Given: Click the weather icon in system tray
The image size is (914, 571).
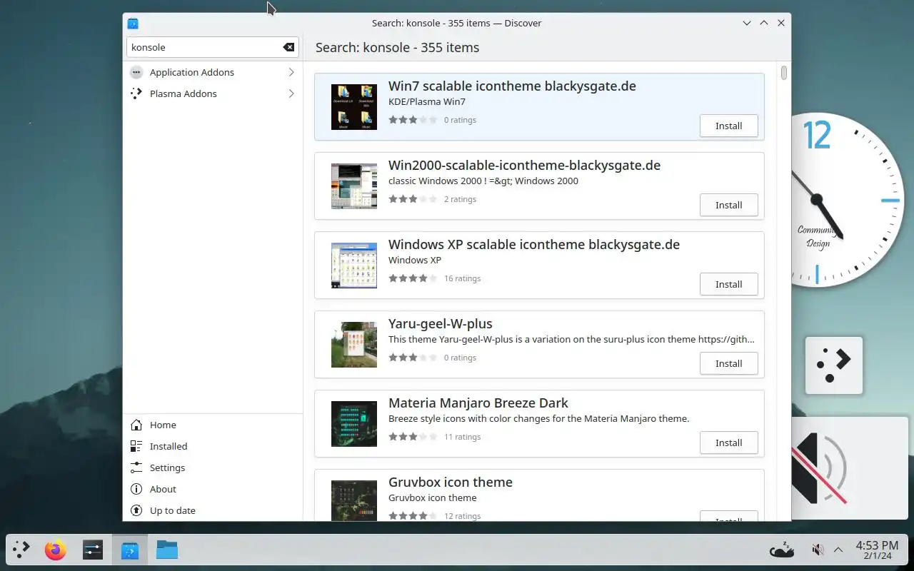Looking at the screenshot, I should (x=782, y=550).
